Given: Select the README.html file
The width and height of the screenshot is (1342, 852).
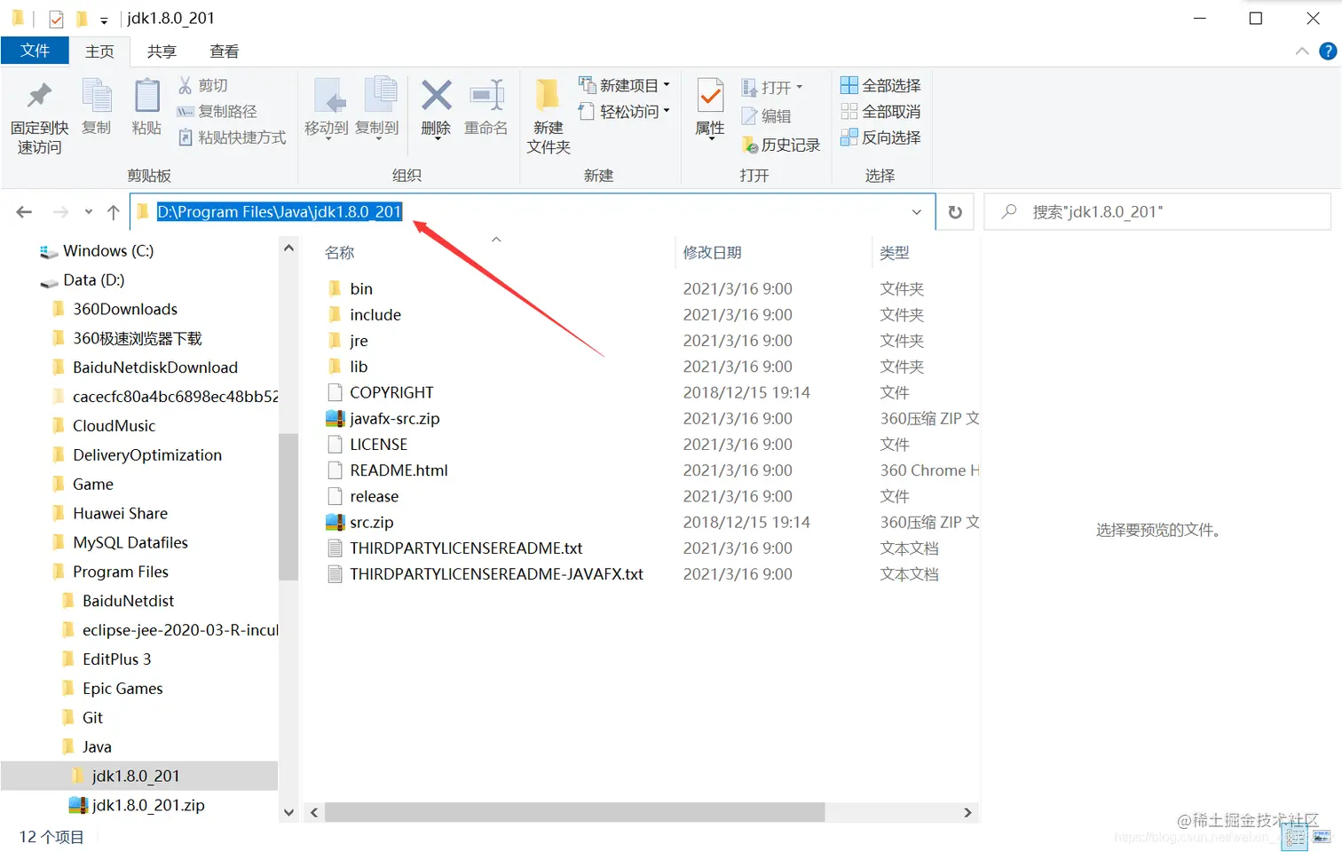Looking at the screenshot, I should tap(399, 470).
